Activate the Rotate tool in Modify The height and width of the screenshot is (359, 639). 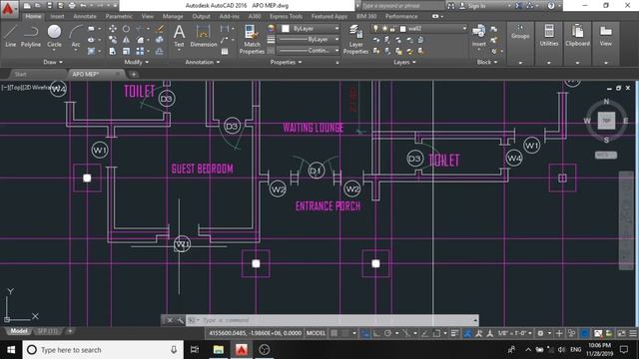(x=127, y=29)
